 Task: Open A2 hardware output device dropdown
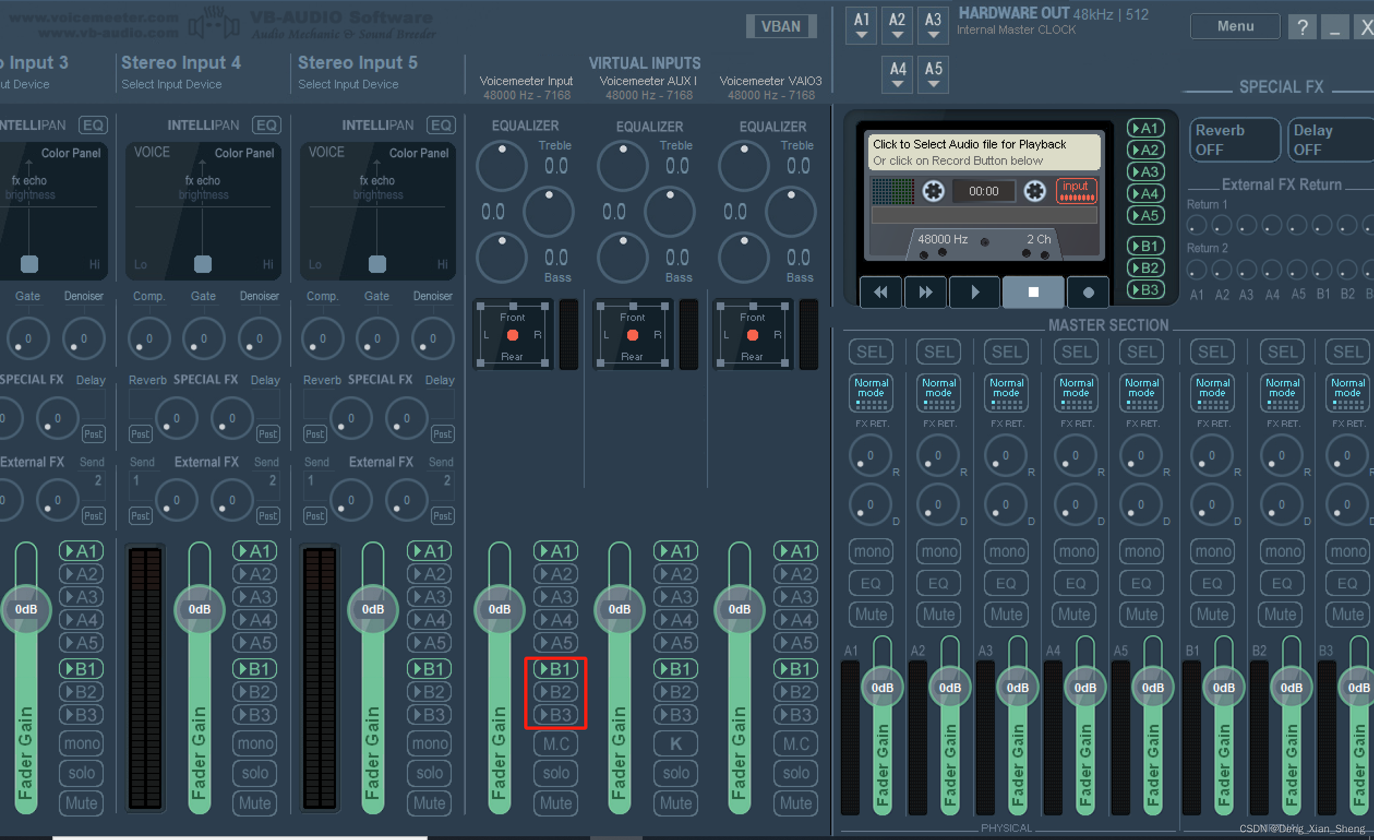[897, 26]
